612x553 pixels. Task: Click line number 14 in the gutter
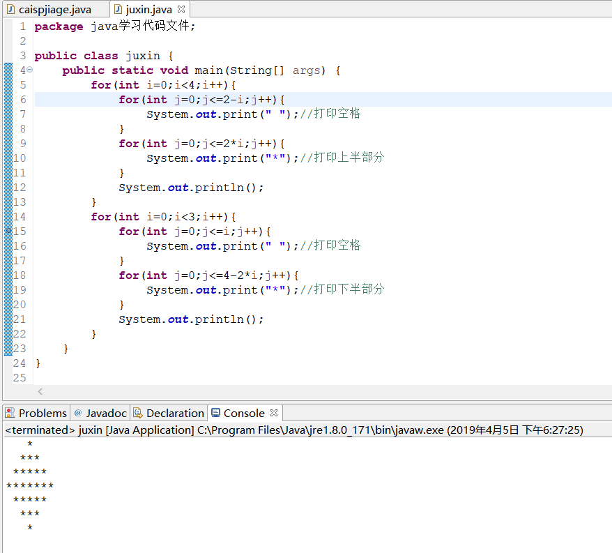(x=20, y=217)
